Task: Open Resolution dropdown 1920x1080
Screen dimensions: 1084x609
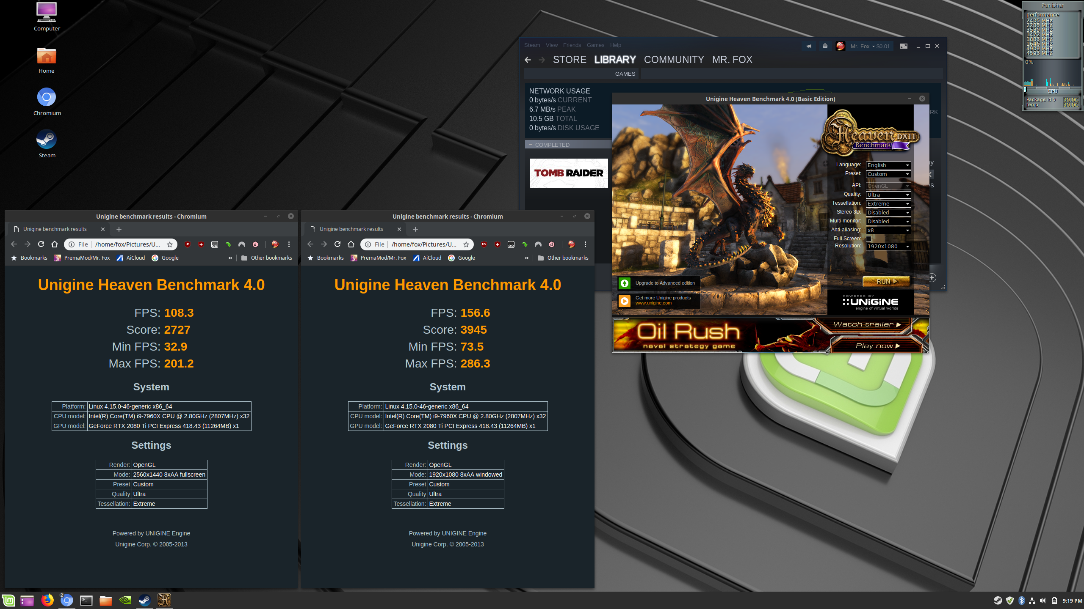Action: (888, 246)
